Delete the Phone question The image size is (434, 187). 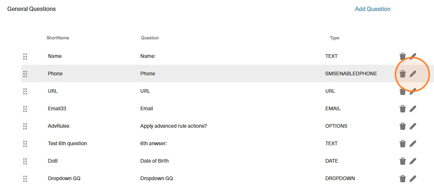click(402, 74)
